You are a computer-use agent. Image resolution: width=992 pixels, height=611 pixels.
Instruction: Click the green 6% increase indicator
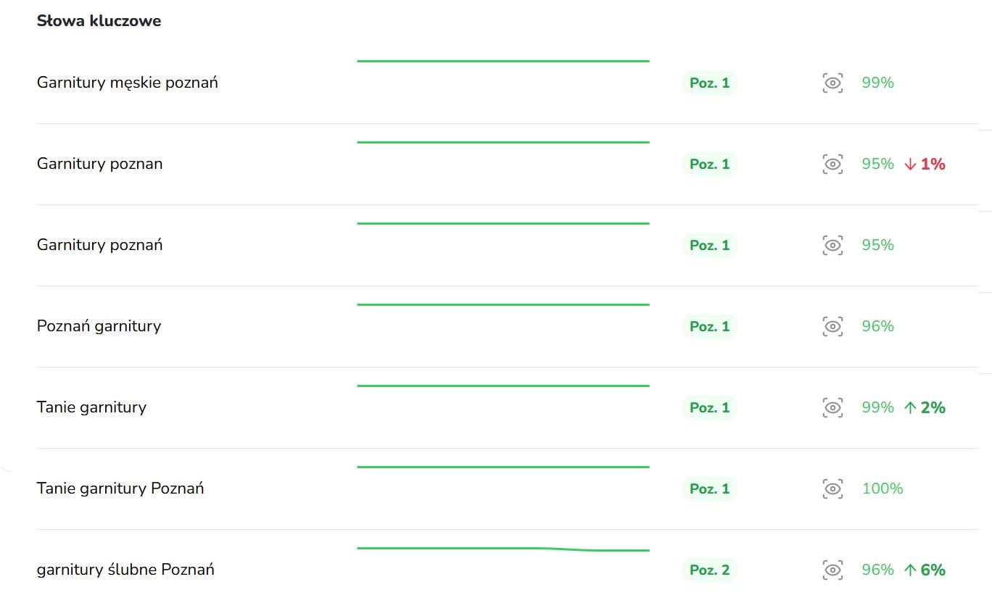925,570
